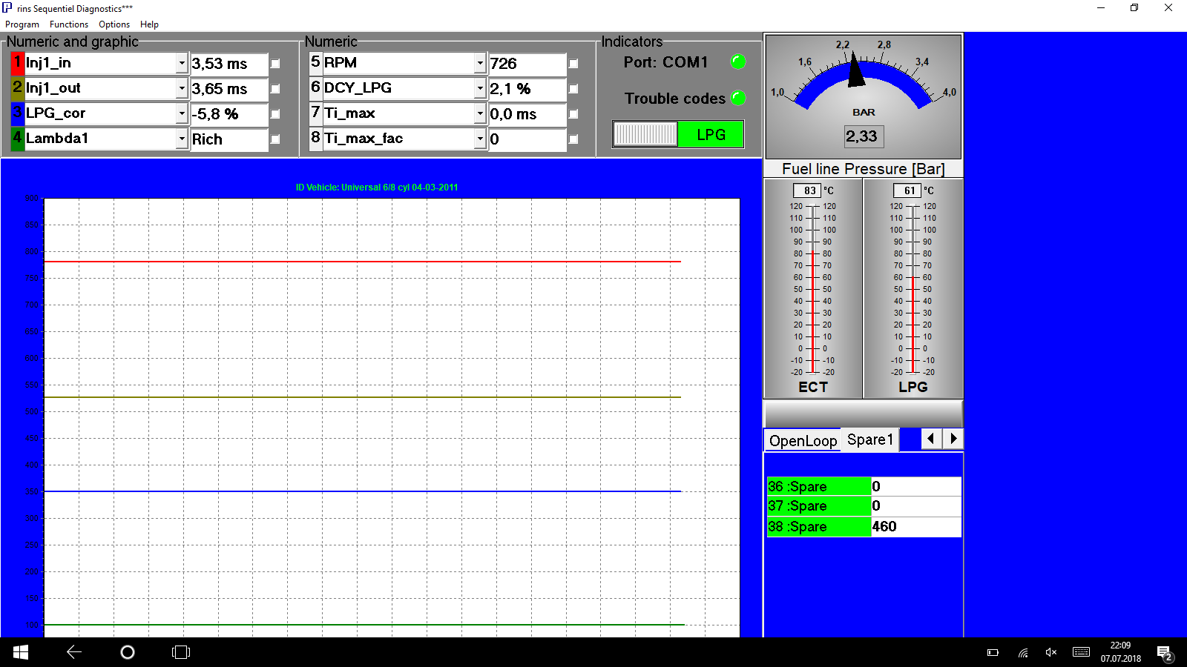Click the 38 Spare value field 460
Viewport: 1187px width, 667px height.
[916, 526]
